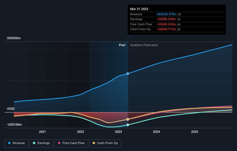Click the -US$45.633m free cash flow value
Screen dimensions: 237x151
166,24
